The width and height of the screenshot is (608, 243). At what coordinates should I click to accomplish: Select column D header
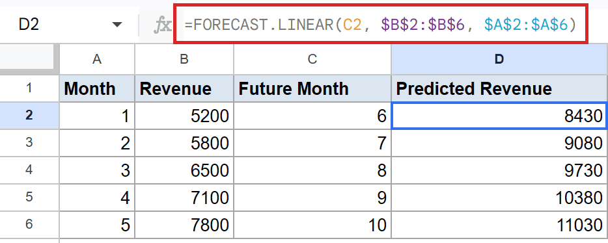pyautogui.click(x=499, y=59)
